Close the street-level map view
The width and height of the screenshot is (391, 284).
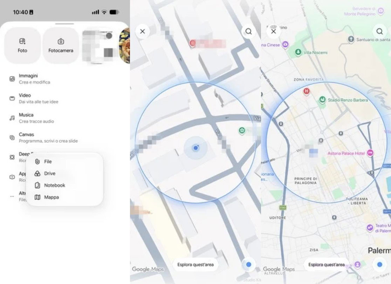(x=142, y=32)
